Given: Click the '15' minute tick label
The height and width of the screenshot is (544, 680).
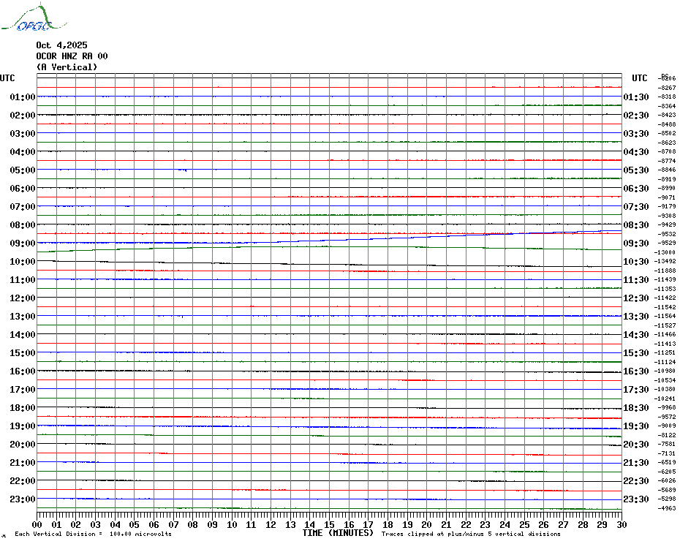Looking at the screenshot, I should pyautogui.click(x=329, y=524).
